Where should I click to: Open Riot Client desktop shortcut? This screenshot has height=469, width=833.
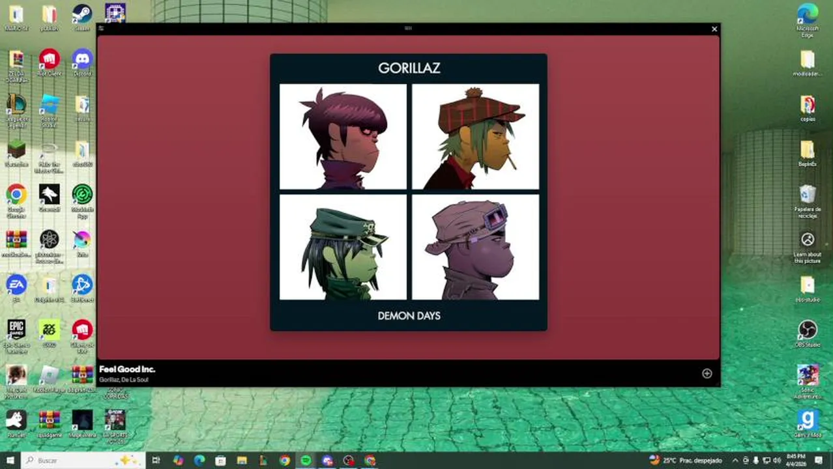click(x=49, y=63)
